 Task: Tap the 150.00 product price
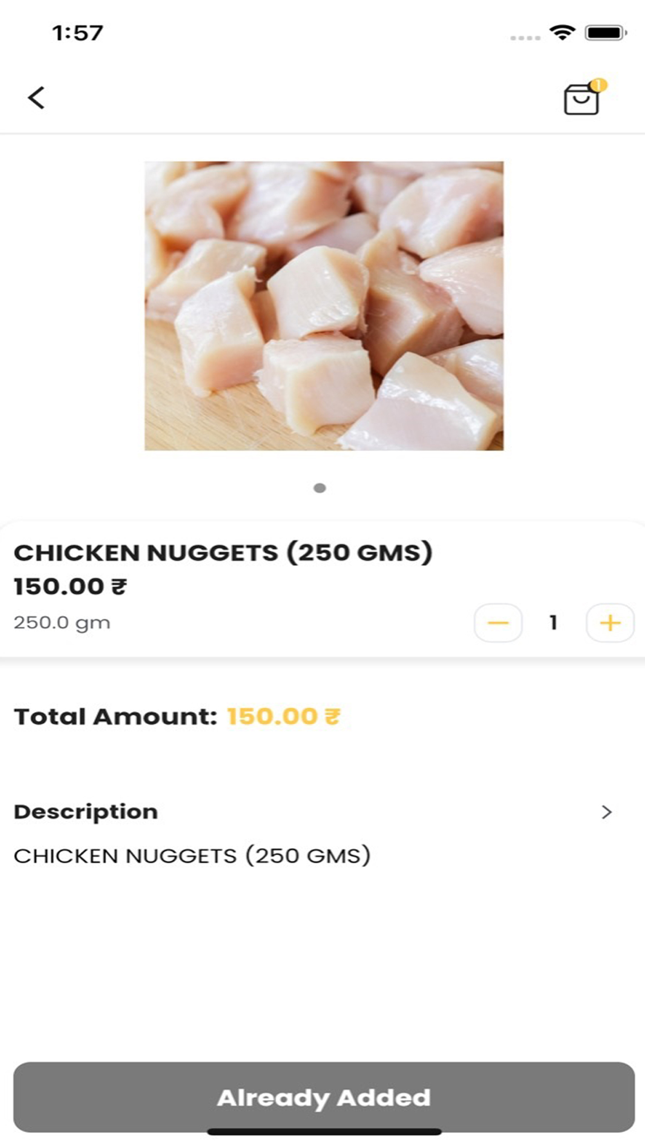click(x=70, y=586)
